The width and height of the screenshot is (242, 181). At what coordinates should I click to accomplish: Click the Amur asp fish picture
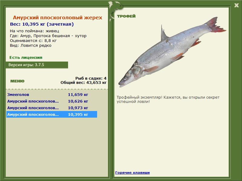pyautogui.click(x=172, y=52)
